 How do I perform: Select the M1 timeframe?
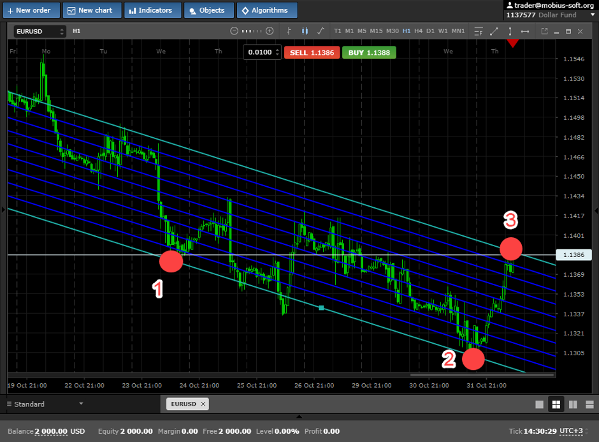(x=349, y=31)
